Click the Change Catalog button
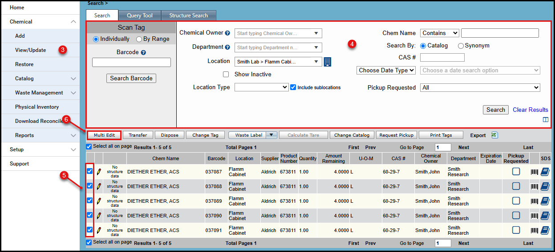 pos(352,135)
